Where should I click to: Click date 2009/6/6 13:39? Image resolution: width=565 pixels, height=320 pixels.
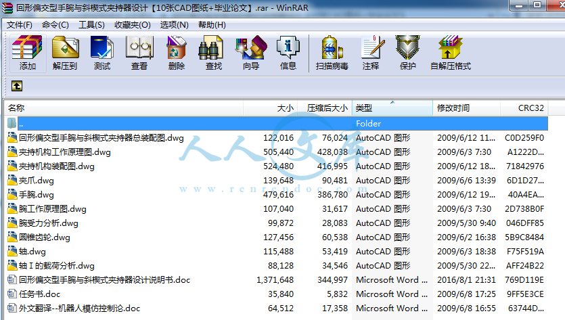point(466,180)
